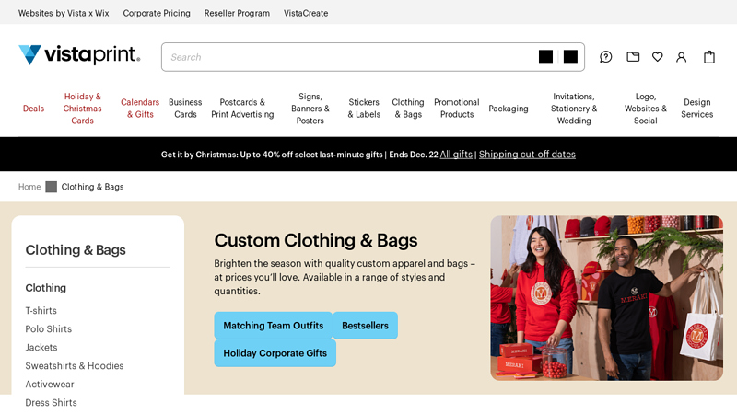This screenshot has height=414, width=737.
Task: Open Design Services menu
Action: tap(697, 109)
